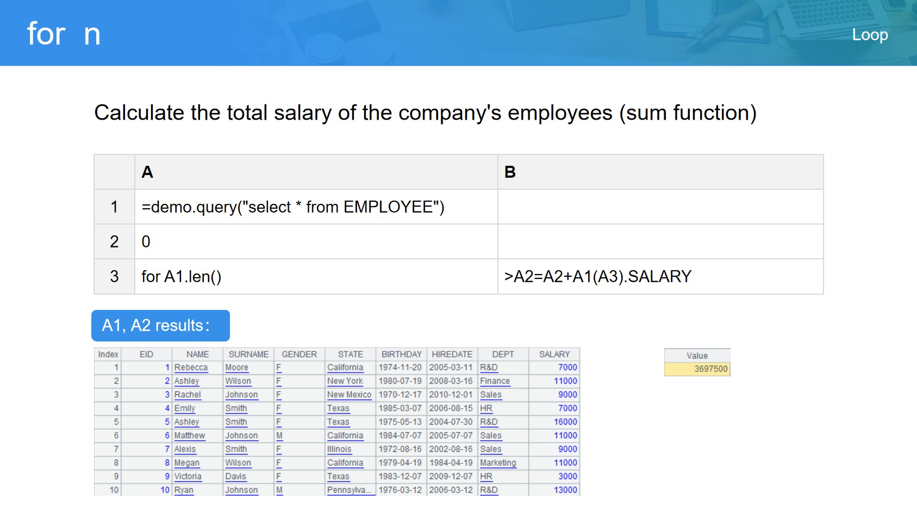
Task: Click the SALARY column header
Action: [x=554, y=355]
